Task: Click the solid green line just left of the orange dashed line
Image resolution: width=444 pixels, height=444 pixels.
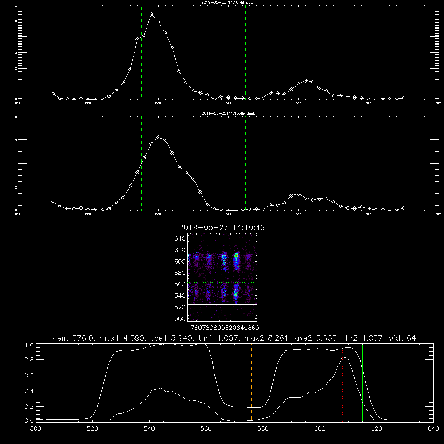Action: pyautogui.click(x=214, y=383)
